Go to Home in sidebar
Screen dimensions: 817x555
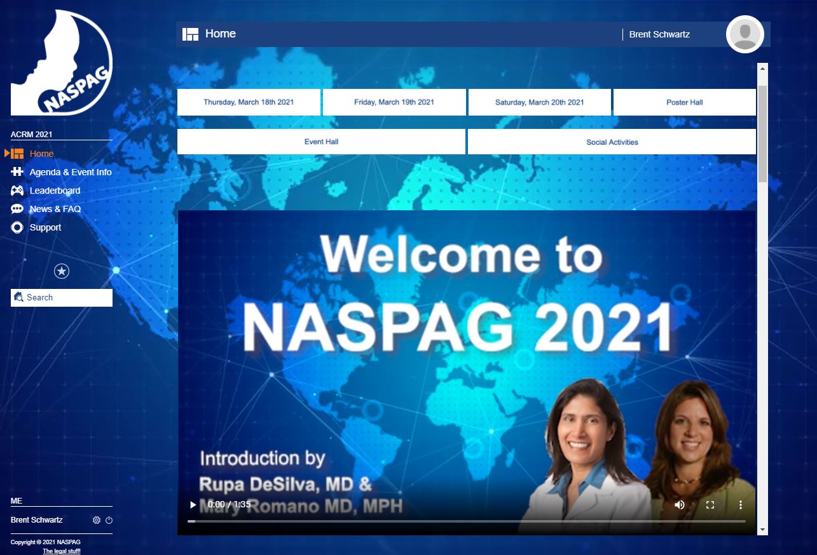[x=41, y=154]
